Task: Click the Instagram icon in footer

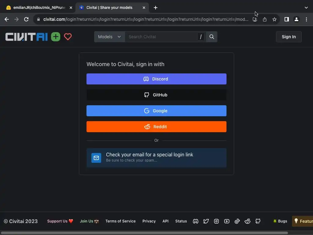Action: tap(216, 221)
